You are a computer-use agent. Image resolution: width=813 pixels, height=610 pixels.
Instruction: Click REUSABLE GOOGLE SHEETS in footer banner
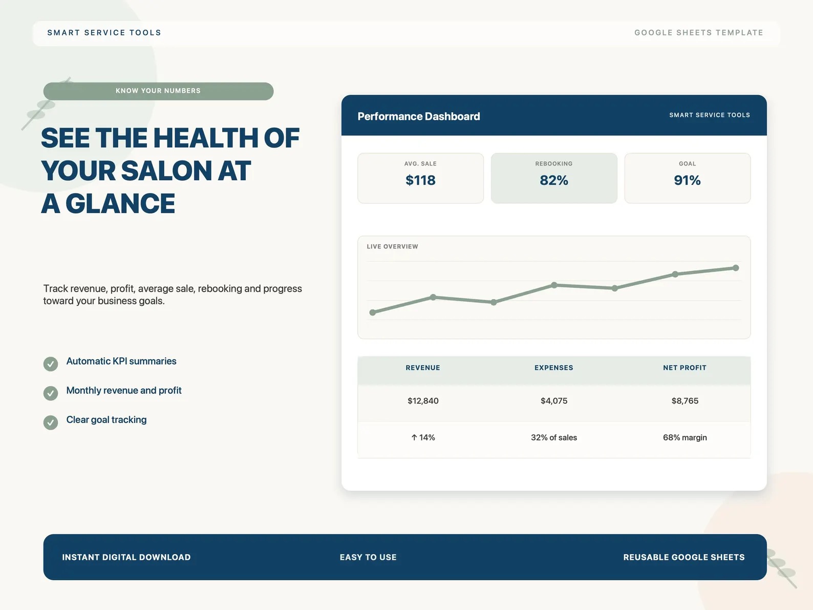684,557
